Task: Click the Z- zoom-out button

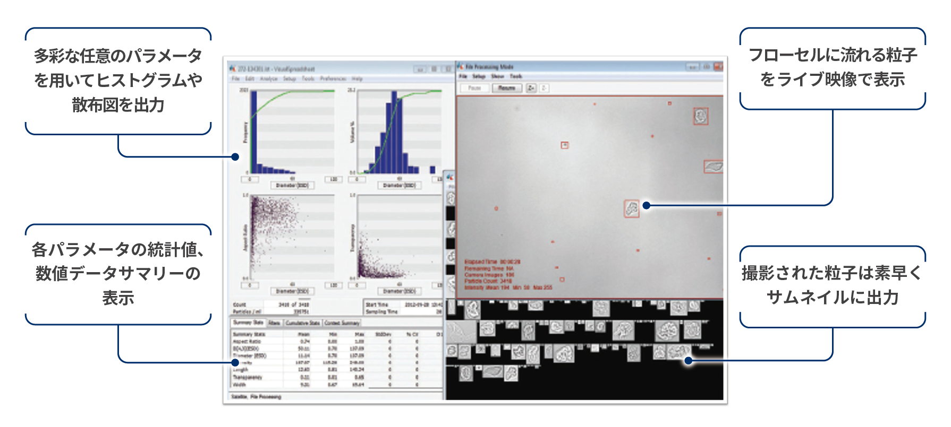Action: click(544, 88)
